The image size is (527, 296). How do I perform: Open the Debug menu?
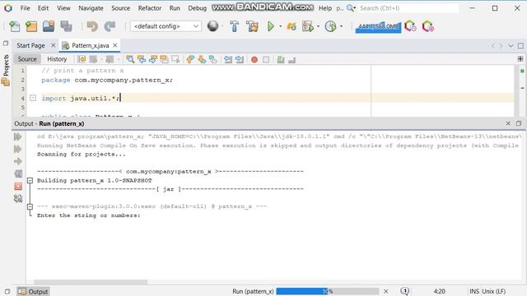tap(198, 8)
